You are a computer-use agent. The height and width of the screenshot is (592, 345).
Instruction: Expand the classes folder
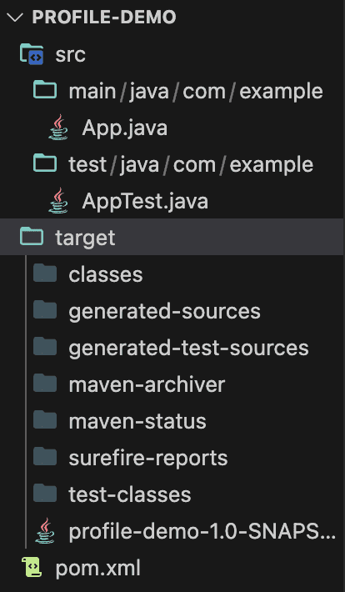coord(106,274)
